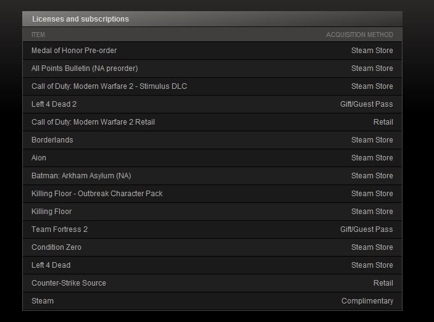Select the Aion item
This screenshot has height=322, width=434.
tap(39, 158)
